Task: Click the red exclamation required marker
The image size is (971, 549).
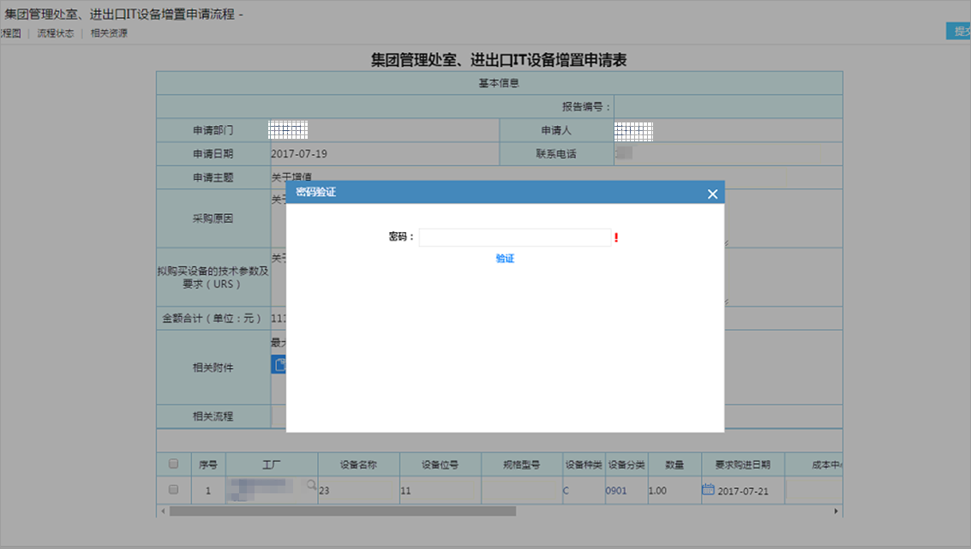Action: click(616, 238)
